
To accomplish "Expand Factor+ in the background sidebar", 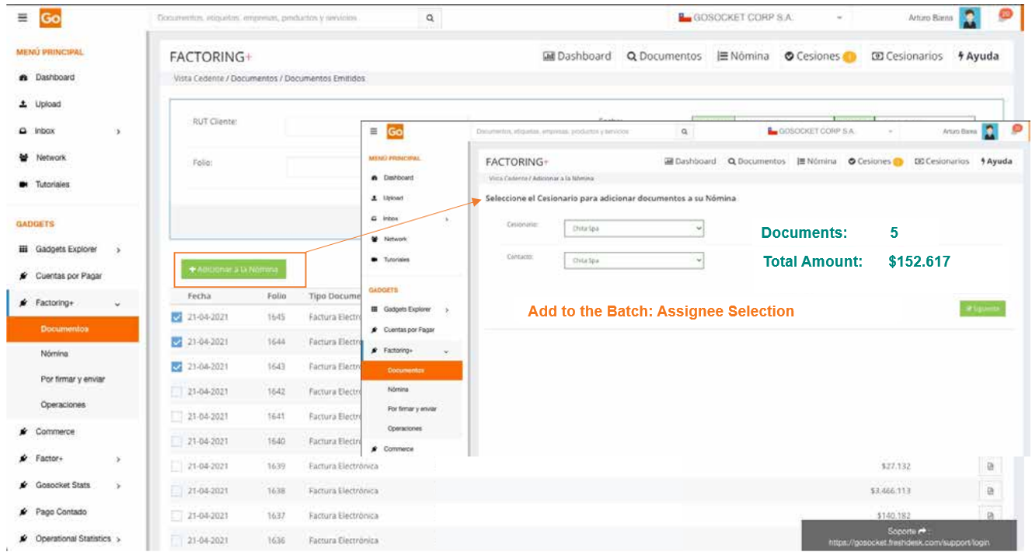I will (x=118, y=459).
